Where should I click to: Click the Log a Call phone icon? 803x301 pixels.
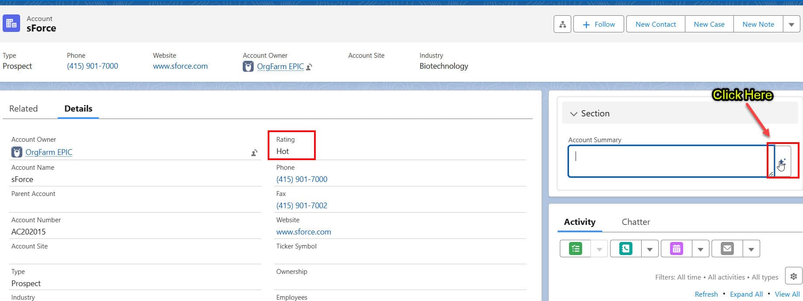626,249
